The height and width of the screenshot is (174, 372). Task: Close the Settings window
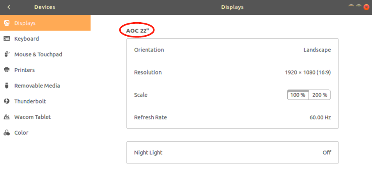(366, 7)
